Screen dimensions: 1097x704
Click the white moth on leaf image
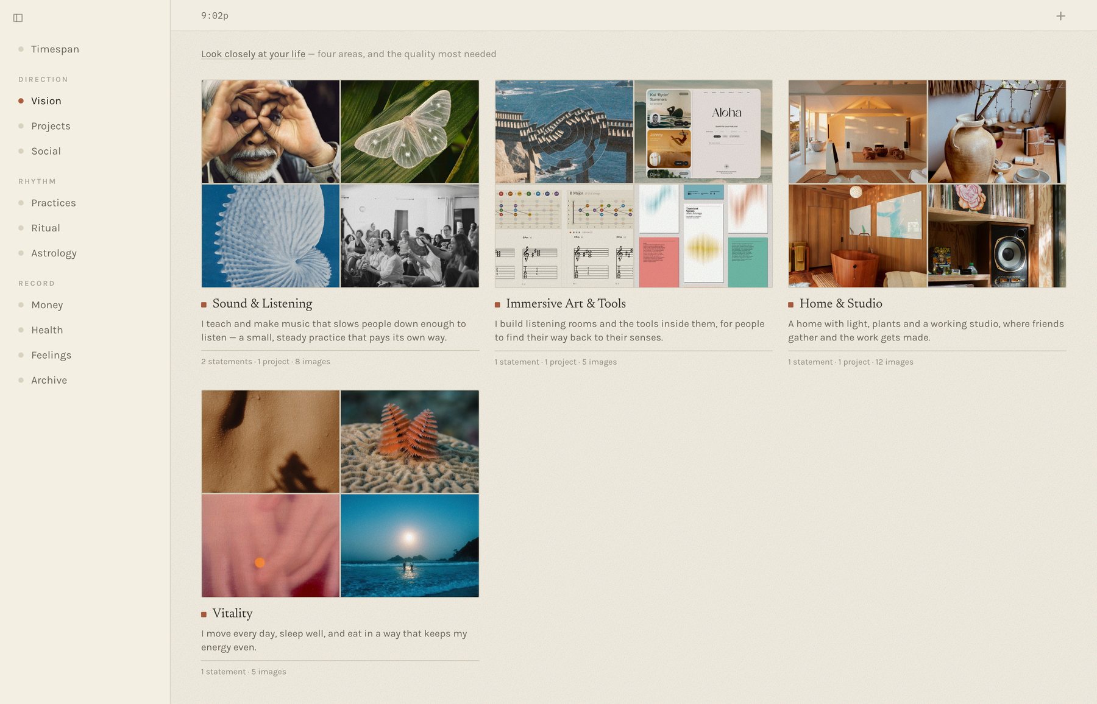[x=410, y=132]
